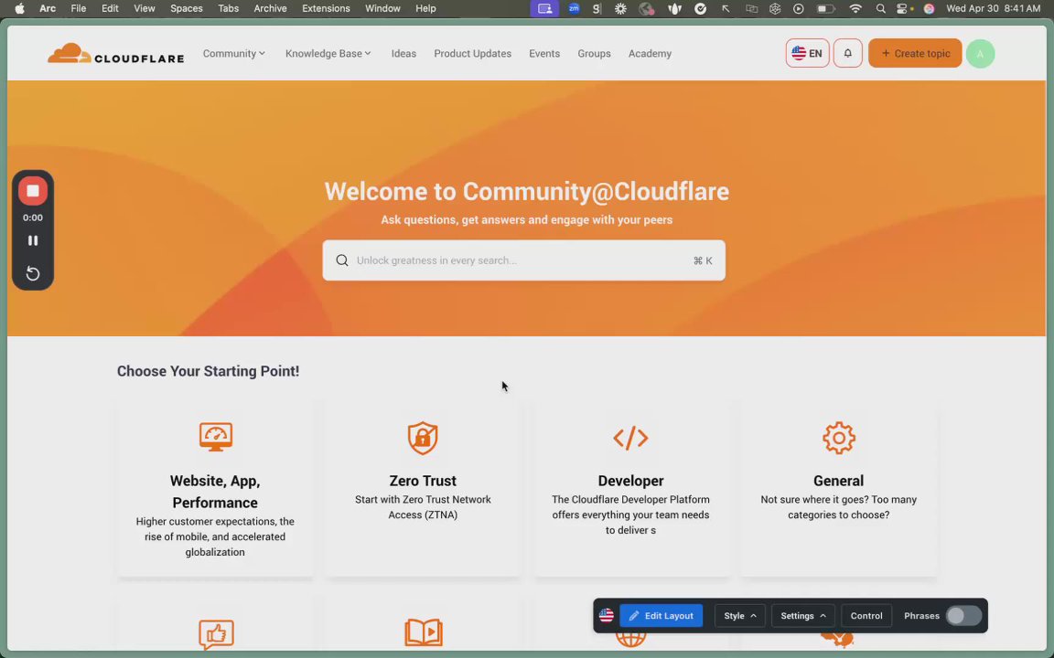Expand the Style menu in bottom toolbar
This screenshot has width=1054, height=658.
click(739, 616)
